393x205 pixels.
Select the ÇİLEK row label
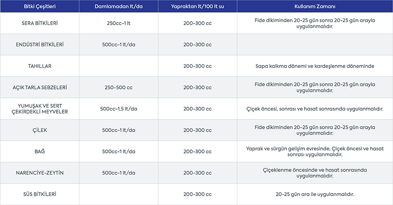click(x=39, y=130)
